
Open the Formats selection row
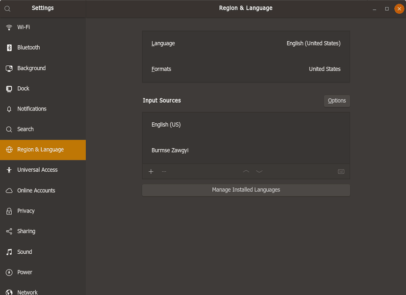246,69
